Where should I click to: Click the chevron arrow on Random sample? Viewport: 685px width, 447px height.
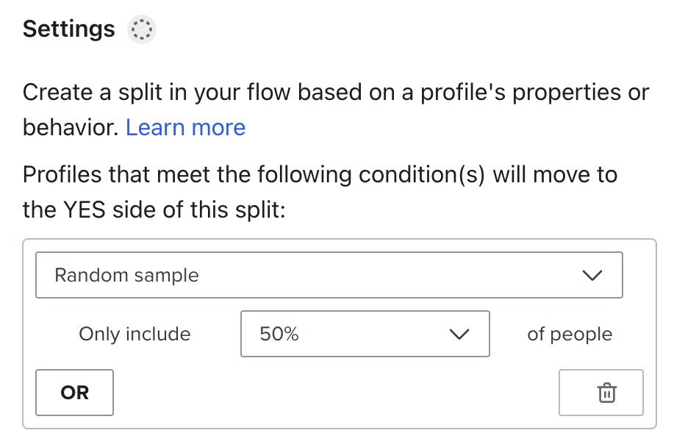[x=592, y=276]
